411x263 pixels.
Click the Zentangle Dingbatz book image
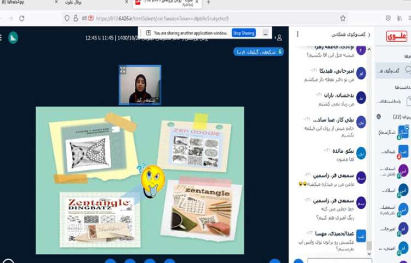click(x=100, y=220)
